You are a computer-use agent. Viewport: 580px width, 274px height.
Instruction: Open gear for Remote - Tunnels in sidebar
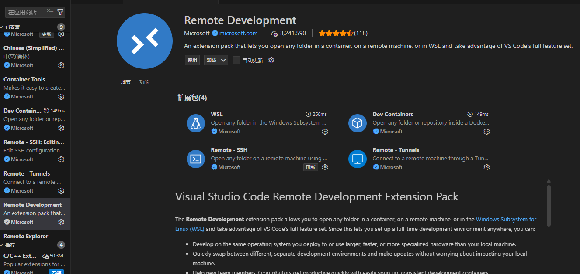61,191
